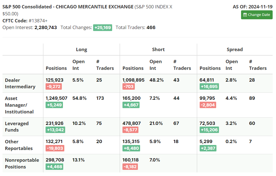Click the Long column group header
The width and height of the screenshot is (276, 176).
point(81,49)
